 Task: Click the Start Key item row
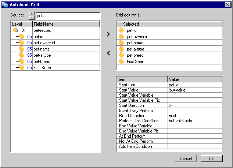pos(142,85)
